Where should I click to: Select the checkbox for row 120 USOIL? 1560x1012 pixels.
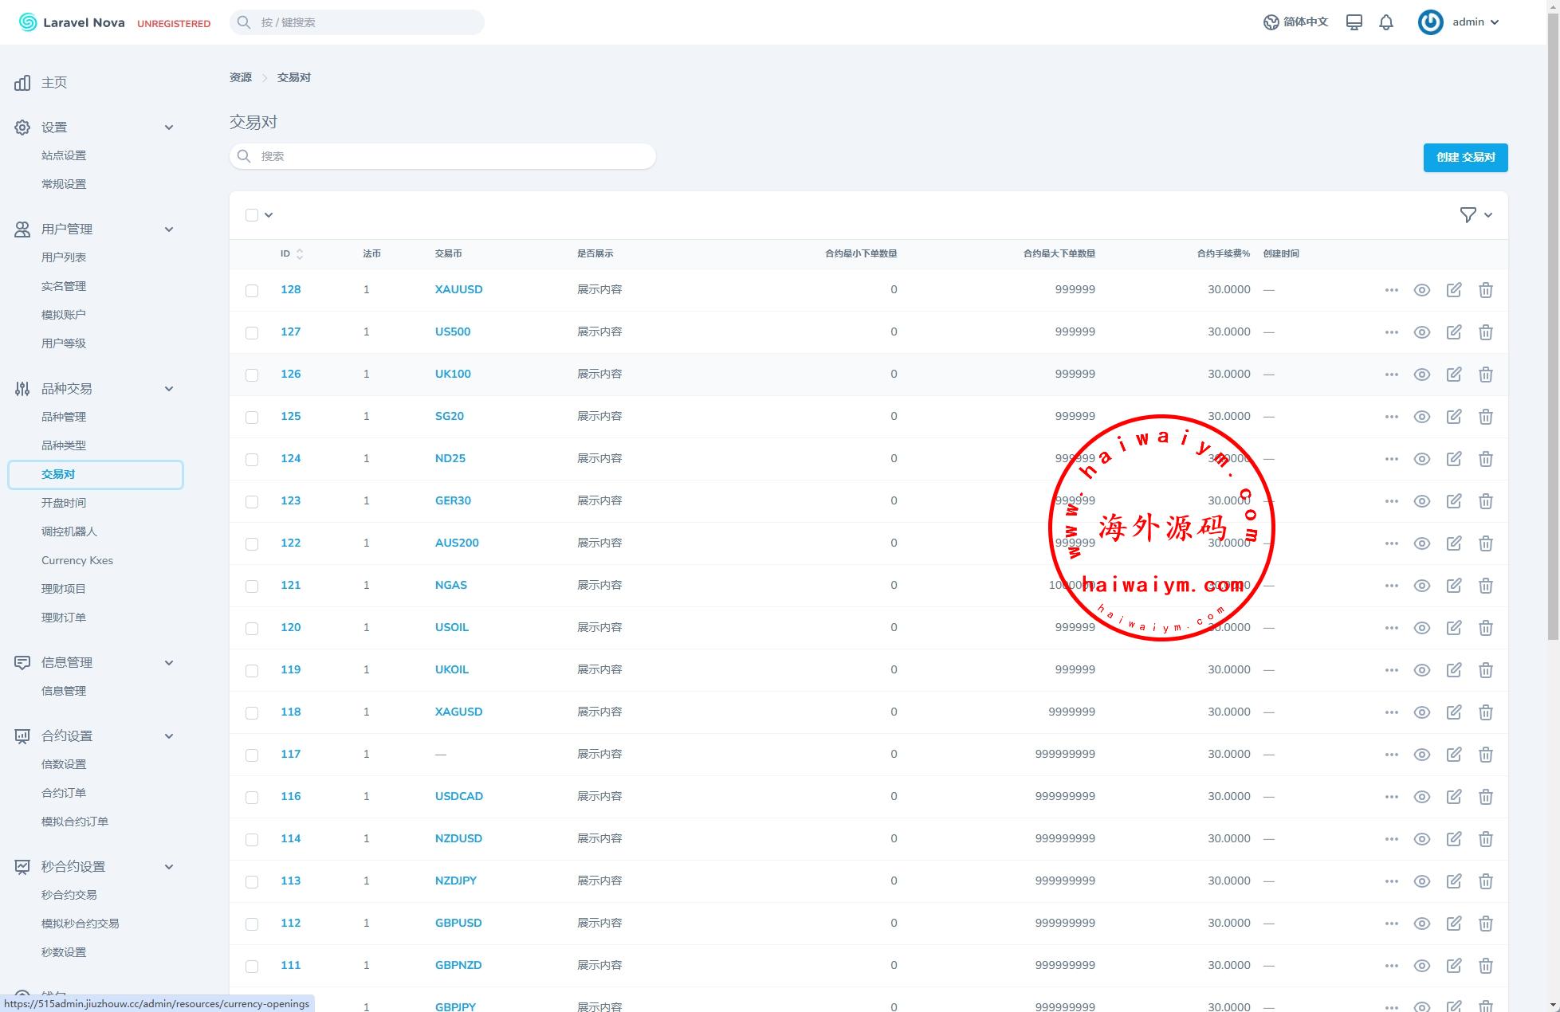(252, 629)
